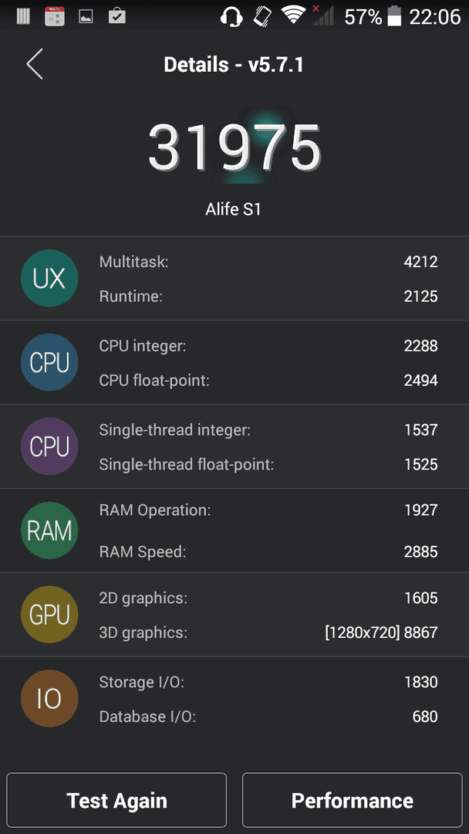469x834 pixels.
Task: Open the Performance button
Action: tap(353, 801)
